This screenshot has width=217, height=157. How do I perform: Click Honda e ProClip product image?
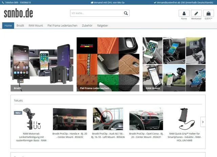(70, 119)
